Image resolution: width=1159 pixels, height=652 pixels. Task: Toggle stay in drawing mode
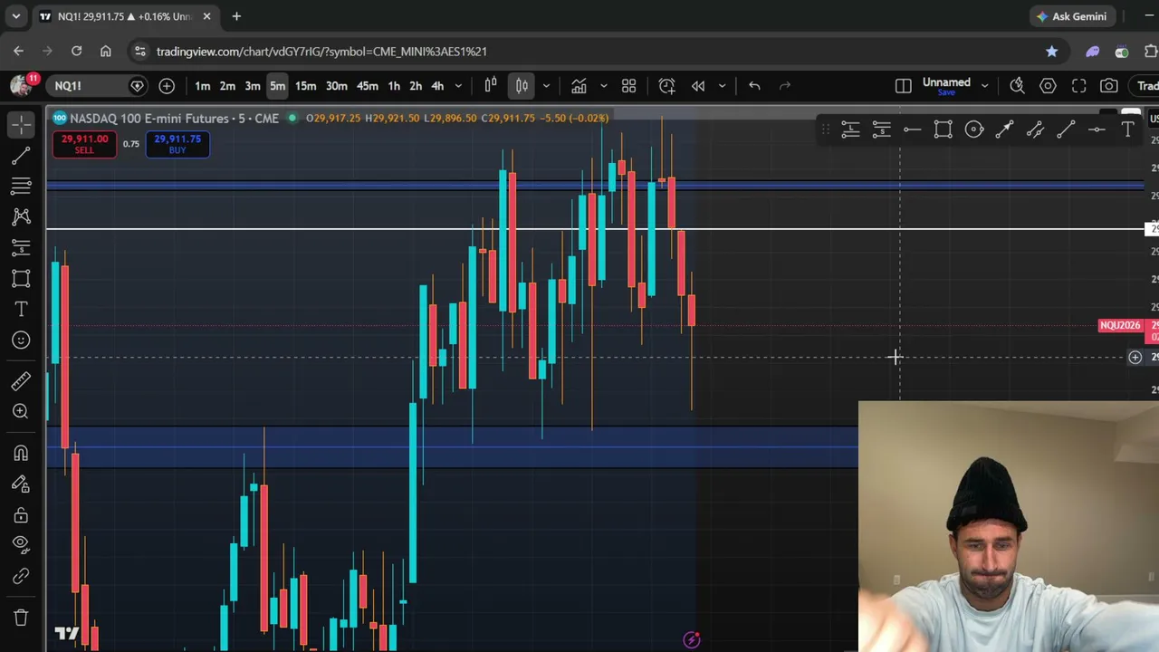(21, 484)
